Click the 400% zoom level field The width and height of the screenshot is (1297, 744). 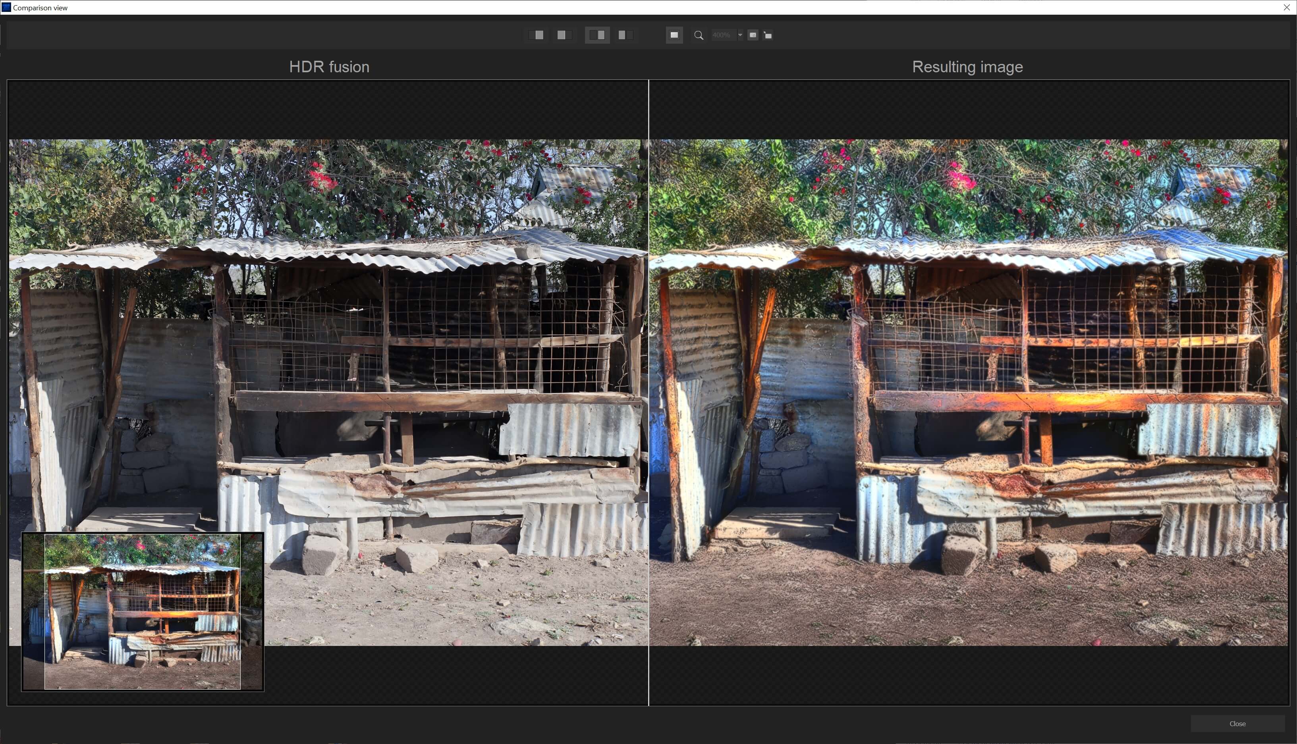(x=722, y=35)
